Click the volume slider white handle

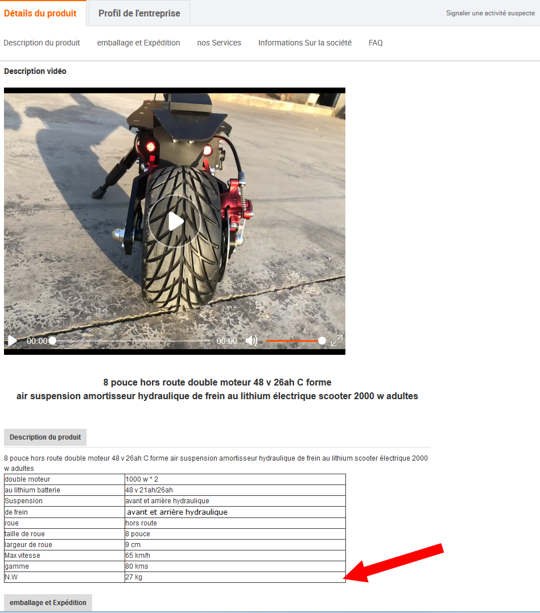[x=321, y=341]
